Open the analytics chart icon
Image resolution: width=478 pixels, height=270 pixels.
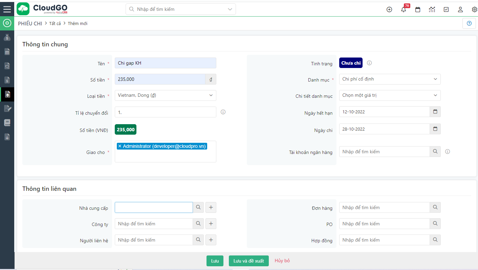(x=432, y=9)
